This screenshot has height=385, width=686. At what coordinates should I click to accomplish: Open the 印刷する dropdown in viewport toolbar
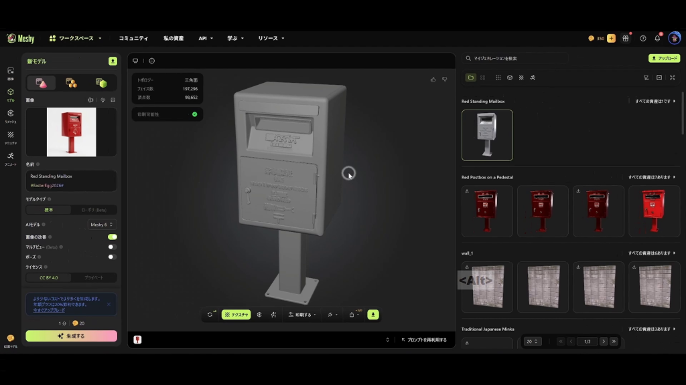[x=302, y=314]
